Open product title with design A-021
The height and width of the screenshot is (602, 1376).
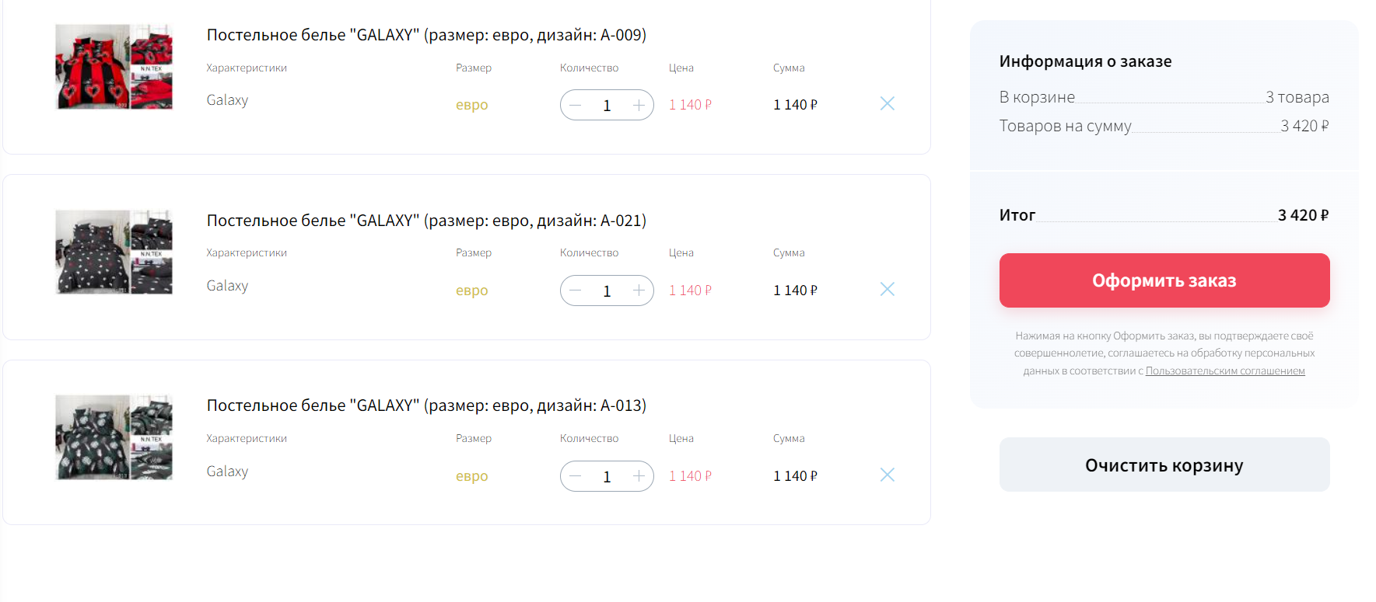pyautogui.click(x=426, y=221)
